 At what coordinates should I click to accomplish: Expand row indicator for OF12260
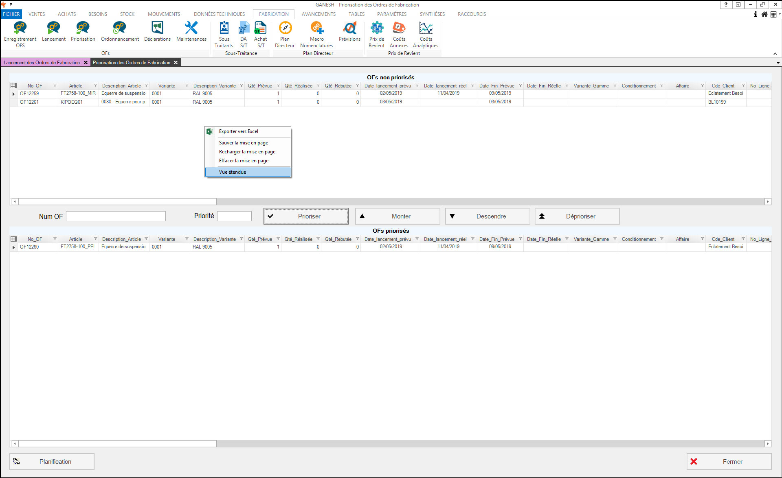[13, 247]
